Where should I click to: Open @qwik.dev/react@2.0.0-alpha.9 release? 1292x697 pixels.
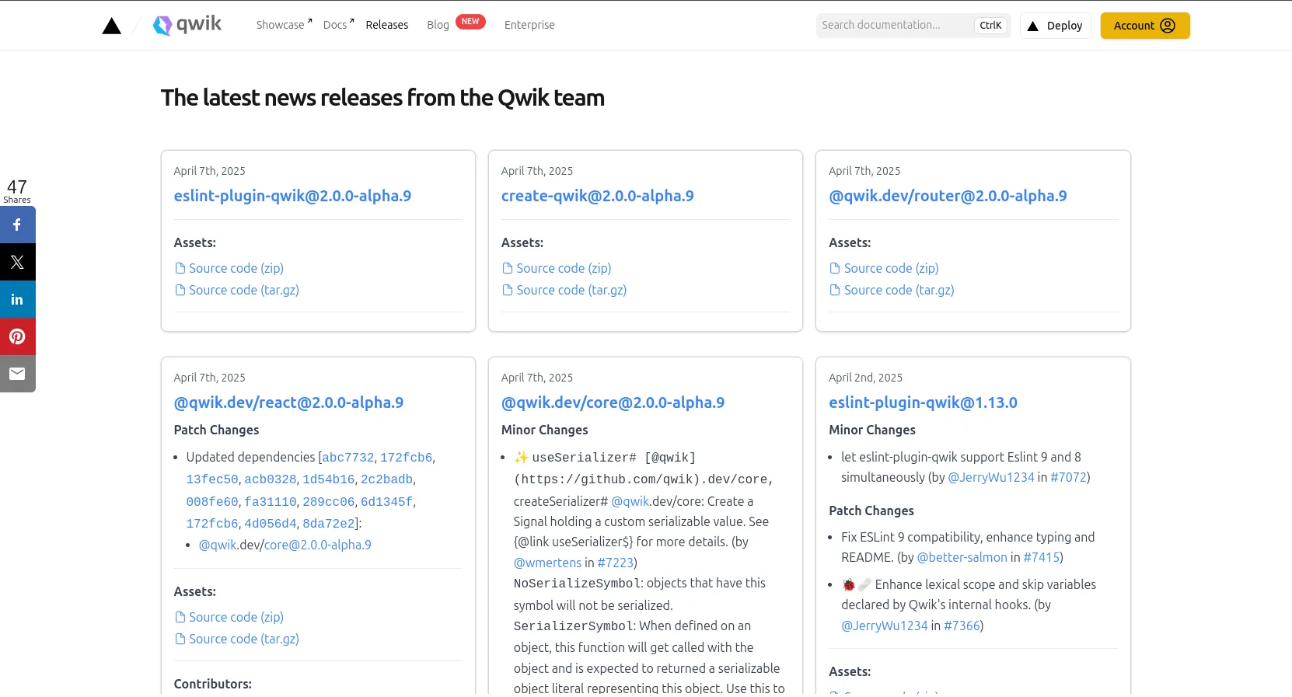(288, 403)
